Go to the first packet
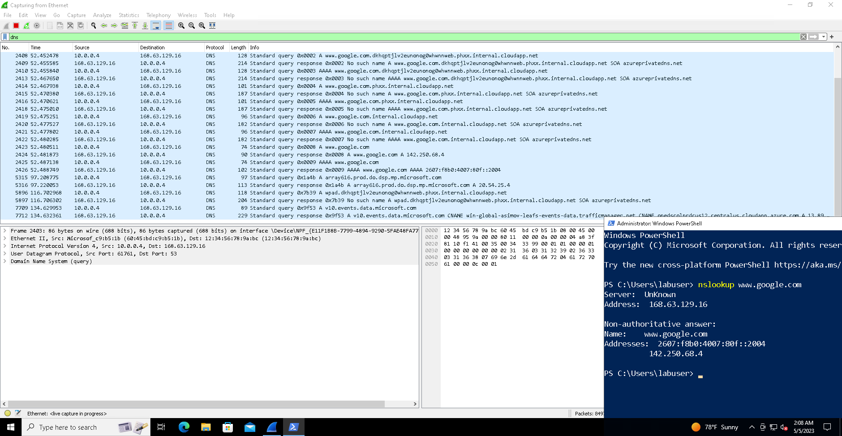 coord(135,26)
